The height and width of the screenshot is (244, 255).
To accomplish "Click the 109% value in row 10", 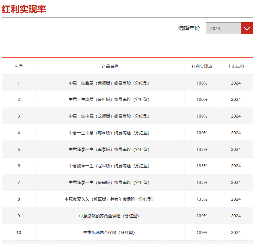I will [x=202, y=233].
